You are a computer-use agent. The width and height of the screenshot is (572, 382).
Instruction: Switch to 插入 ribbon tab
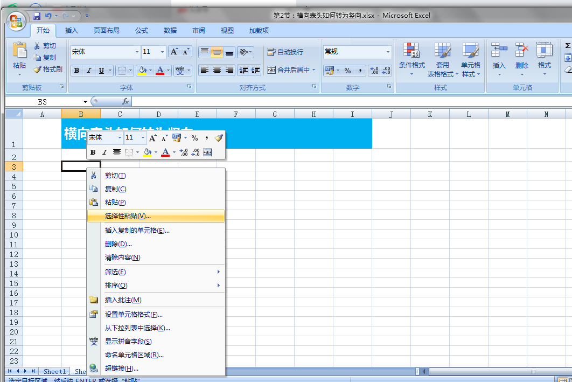click(x=71, y=31)
